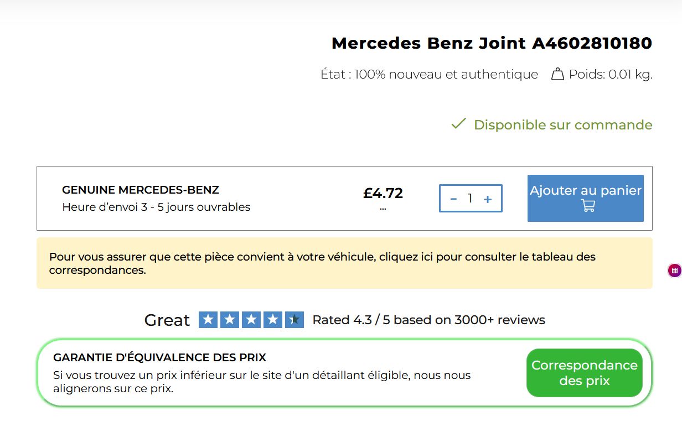
Task: Click the Great rating label
Action: pos(167,320)
